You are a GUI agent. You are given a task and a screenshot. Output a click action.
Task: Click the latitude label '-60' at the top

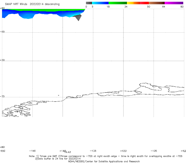click(x=2, y=8)
